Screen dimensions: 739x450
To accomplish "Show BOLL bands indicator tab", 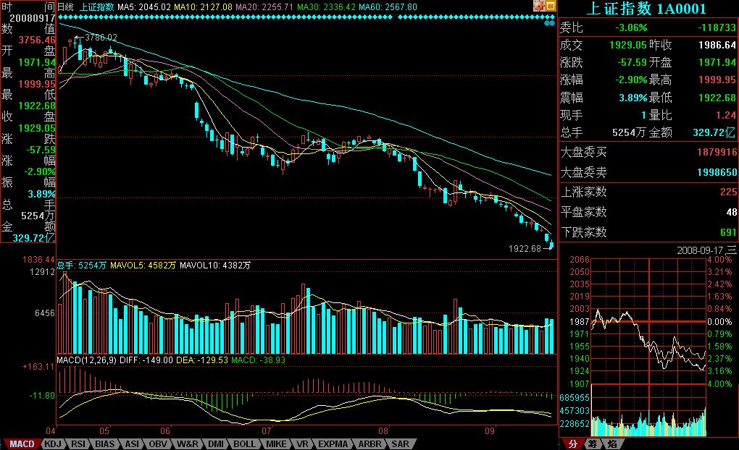I will coord(244,443).
